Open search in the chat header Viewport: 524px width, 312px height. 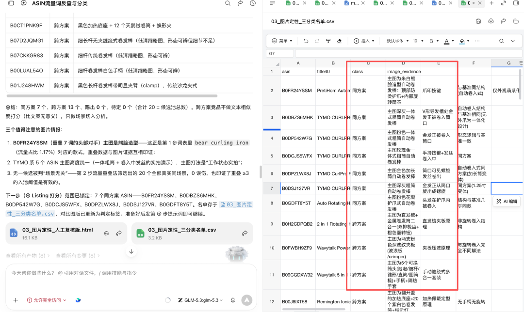click(x=228, y=3)
